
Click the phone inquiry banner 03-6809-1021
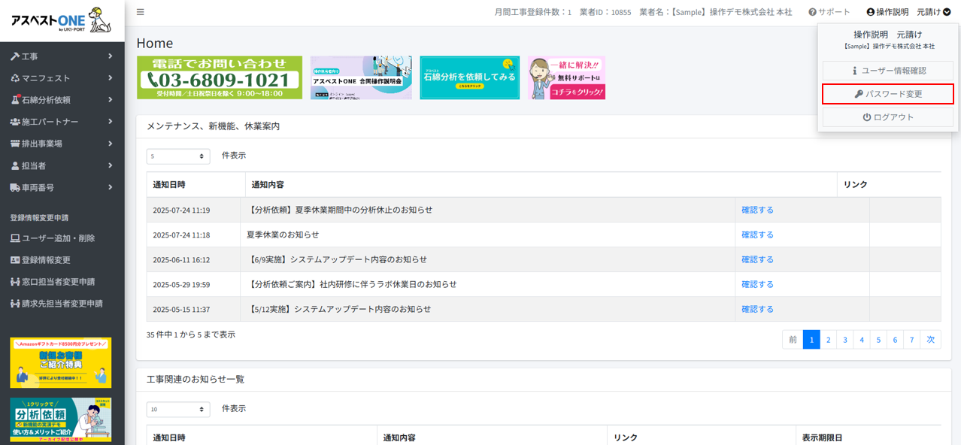[220, 77]
